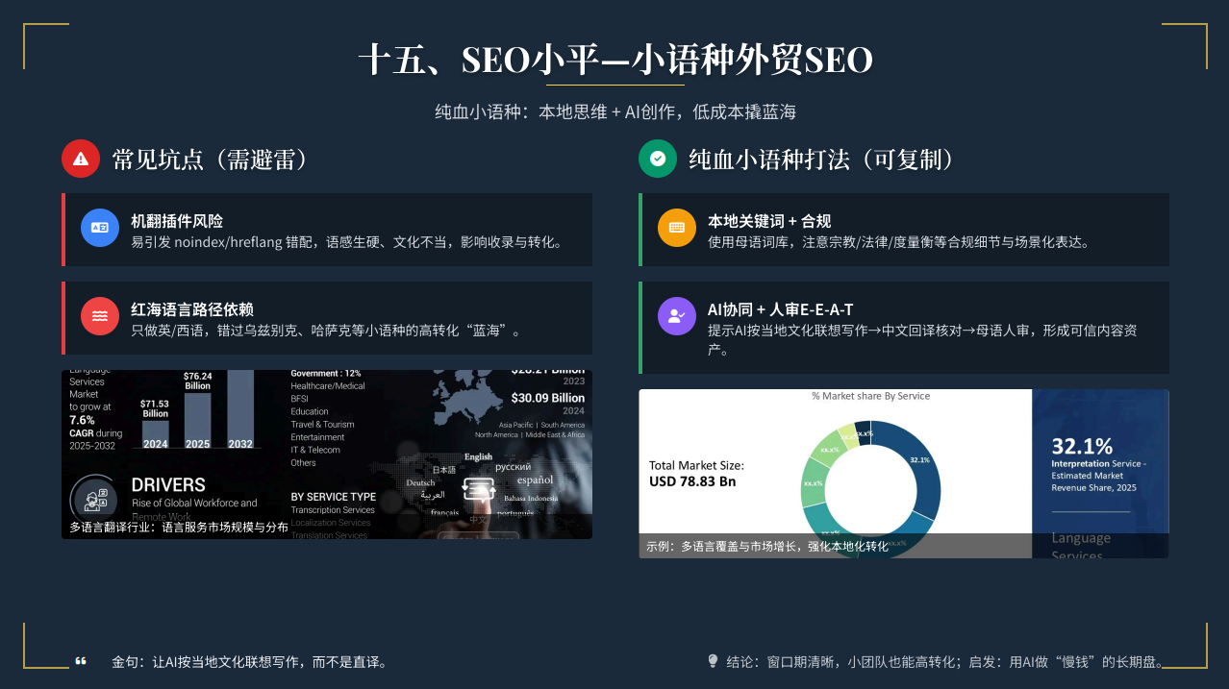Click the $76.24 Billion bar label
The image size is (1229, 689).
pos(197,381)
